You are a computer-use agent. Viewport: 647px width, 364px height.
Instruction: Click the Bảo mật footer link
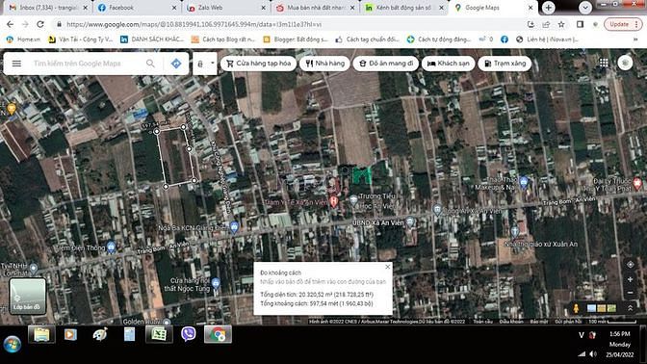click(539, 322)
